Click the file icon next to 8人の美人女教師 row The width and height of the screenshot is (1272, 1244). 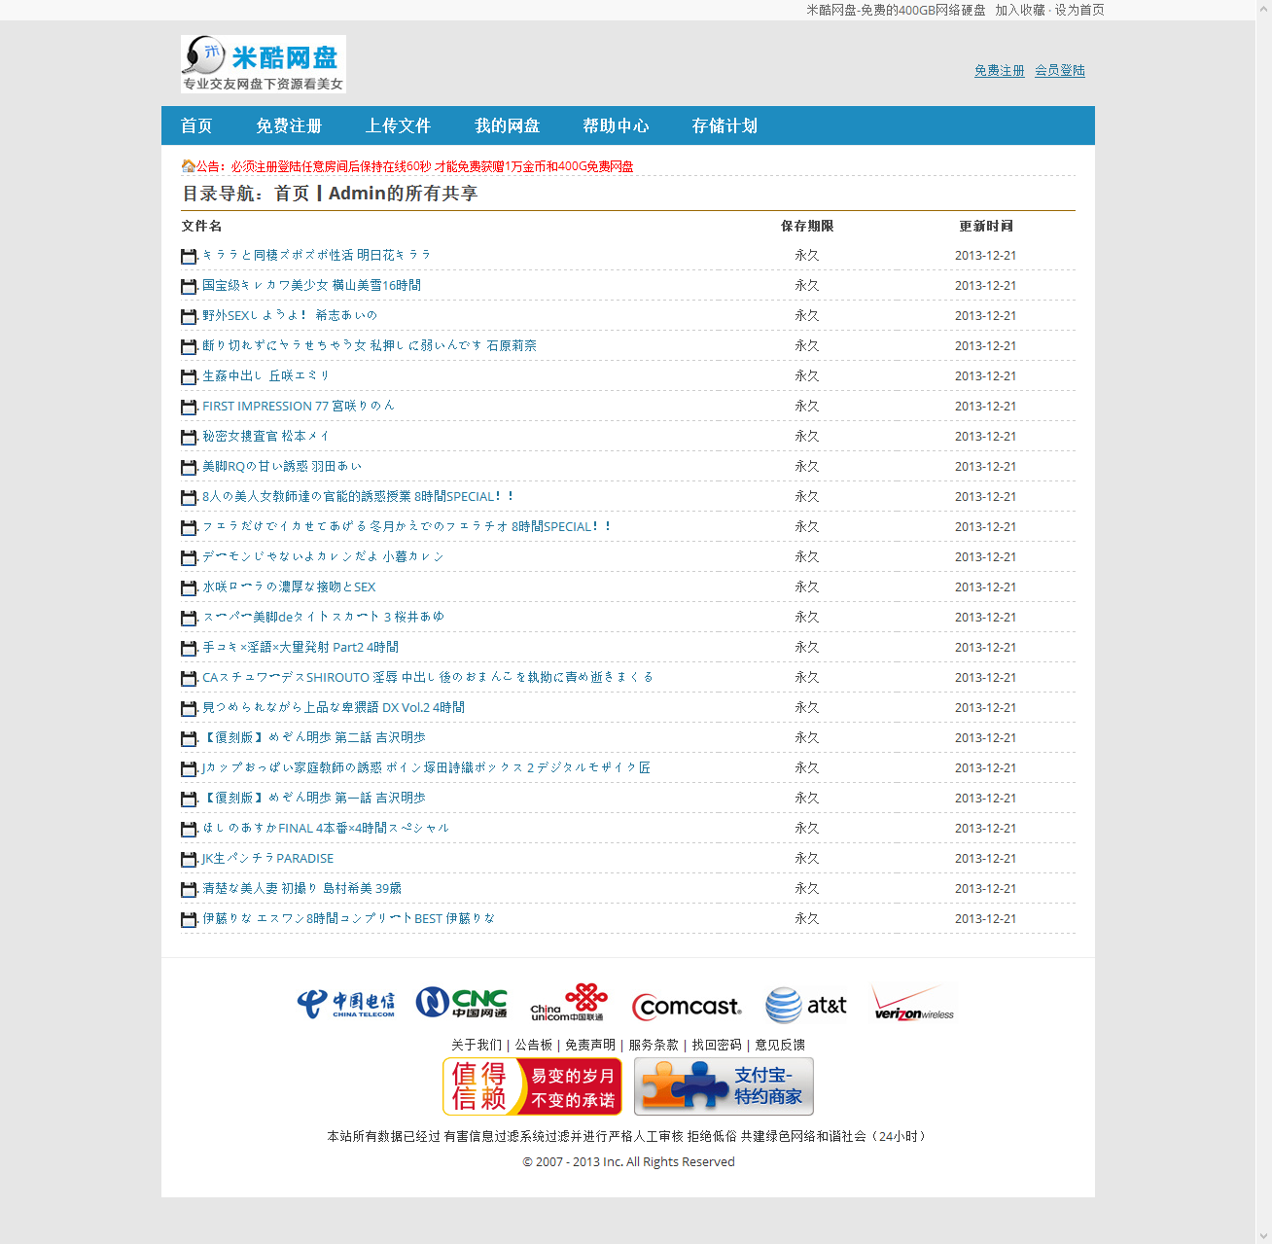(189, 497)
